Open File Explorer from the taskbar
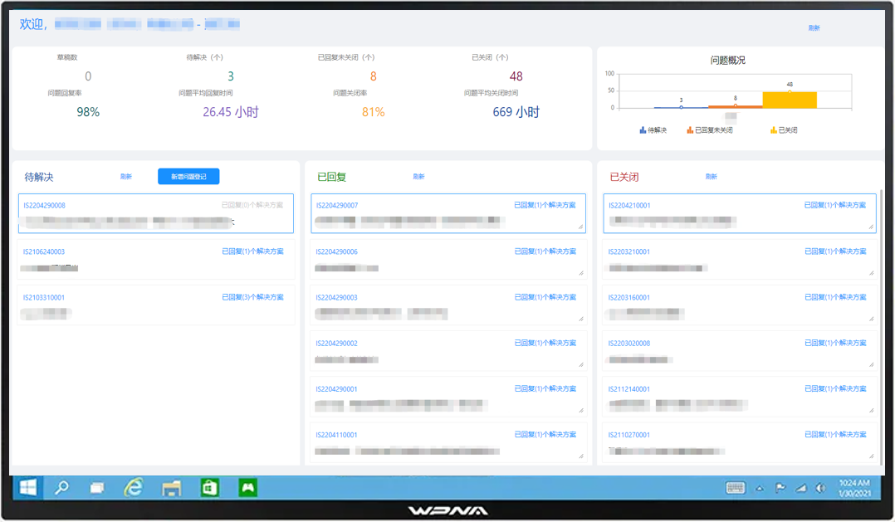 click(x=171, y=488)
